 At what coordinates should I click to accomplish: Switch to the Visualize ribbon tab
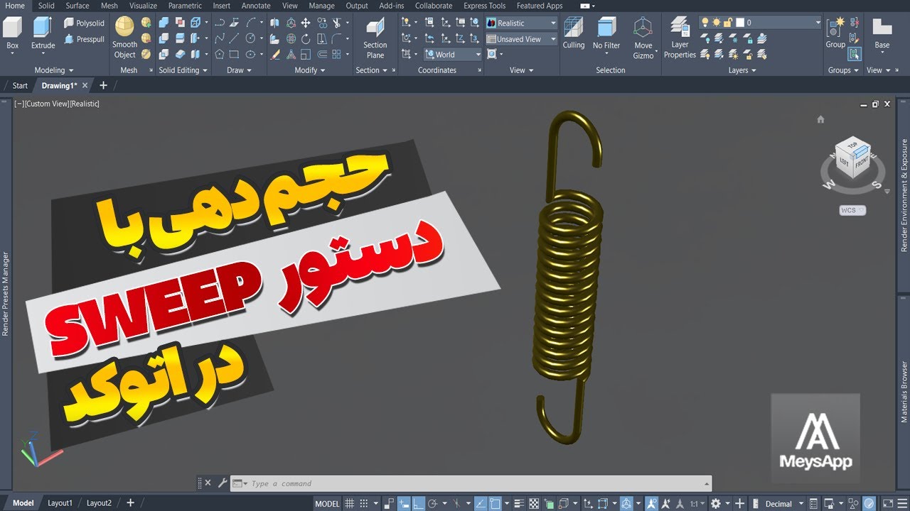143,6
